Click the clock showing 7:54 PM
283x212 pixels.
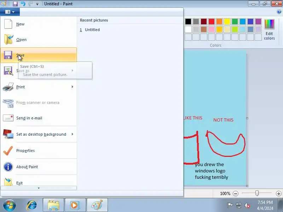click(265, 202)
